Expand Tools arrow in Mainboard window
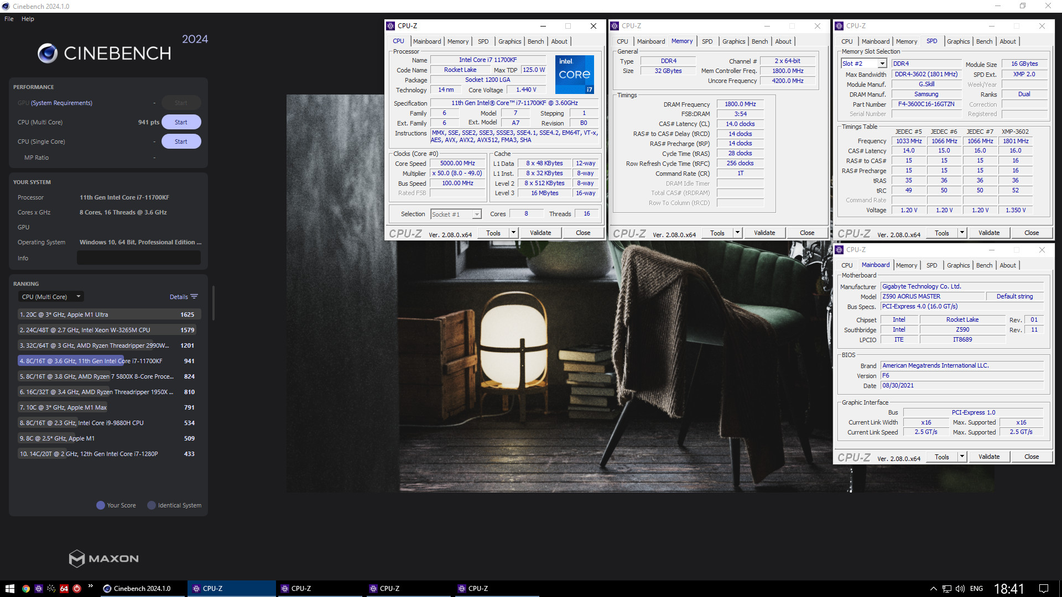The width and height of the screenshot is (1062, 597). point(962,457)
